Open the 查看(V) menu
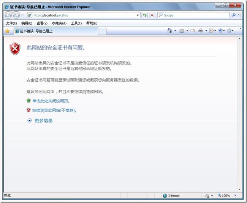Screen dimensions: 247x203 pos(42,23)
